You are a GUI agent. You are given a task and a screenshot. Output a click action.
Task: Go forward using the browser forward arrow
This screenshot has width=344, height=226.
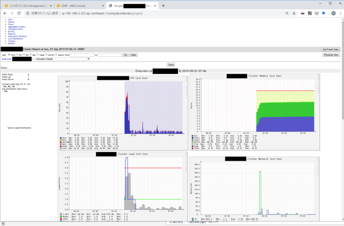tap(12, 13)
